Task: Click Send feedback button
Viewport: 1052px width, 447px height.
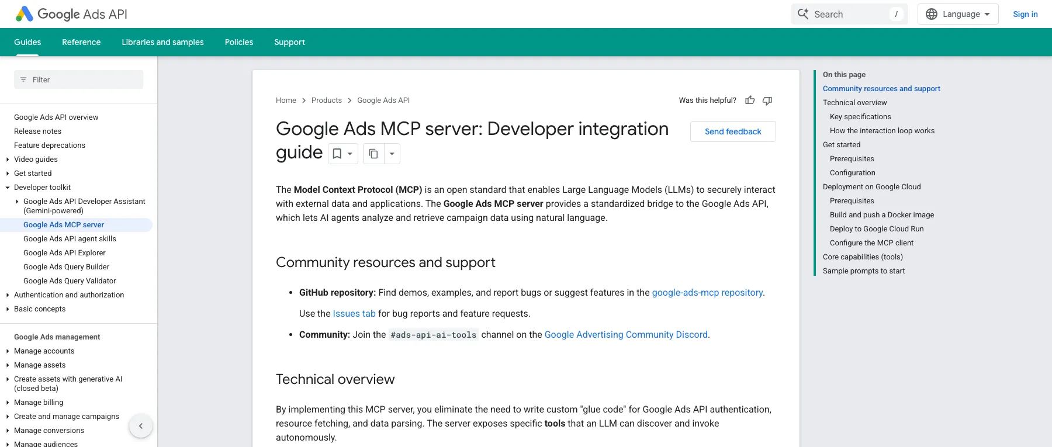Action: click(x=733, y=131)
